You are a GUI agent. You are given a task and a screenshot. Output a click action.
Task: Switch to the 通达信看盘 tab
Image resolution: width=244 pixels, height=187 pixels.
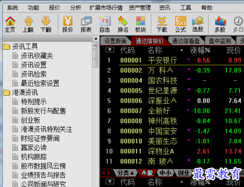tap(186, 41)
